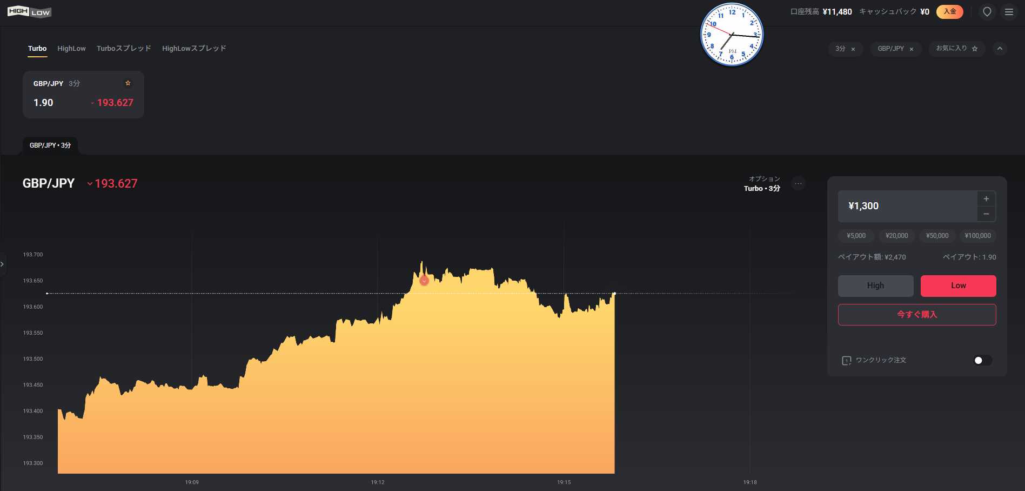1025x491 pixels.
Task: Expand the left side panel arrow
Action: pyautogui.click(x=3, y=264)
